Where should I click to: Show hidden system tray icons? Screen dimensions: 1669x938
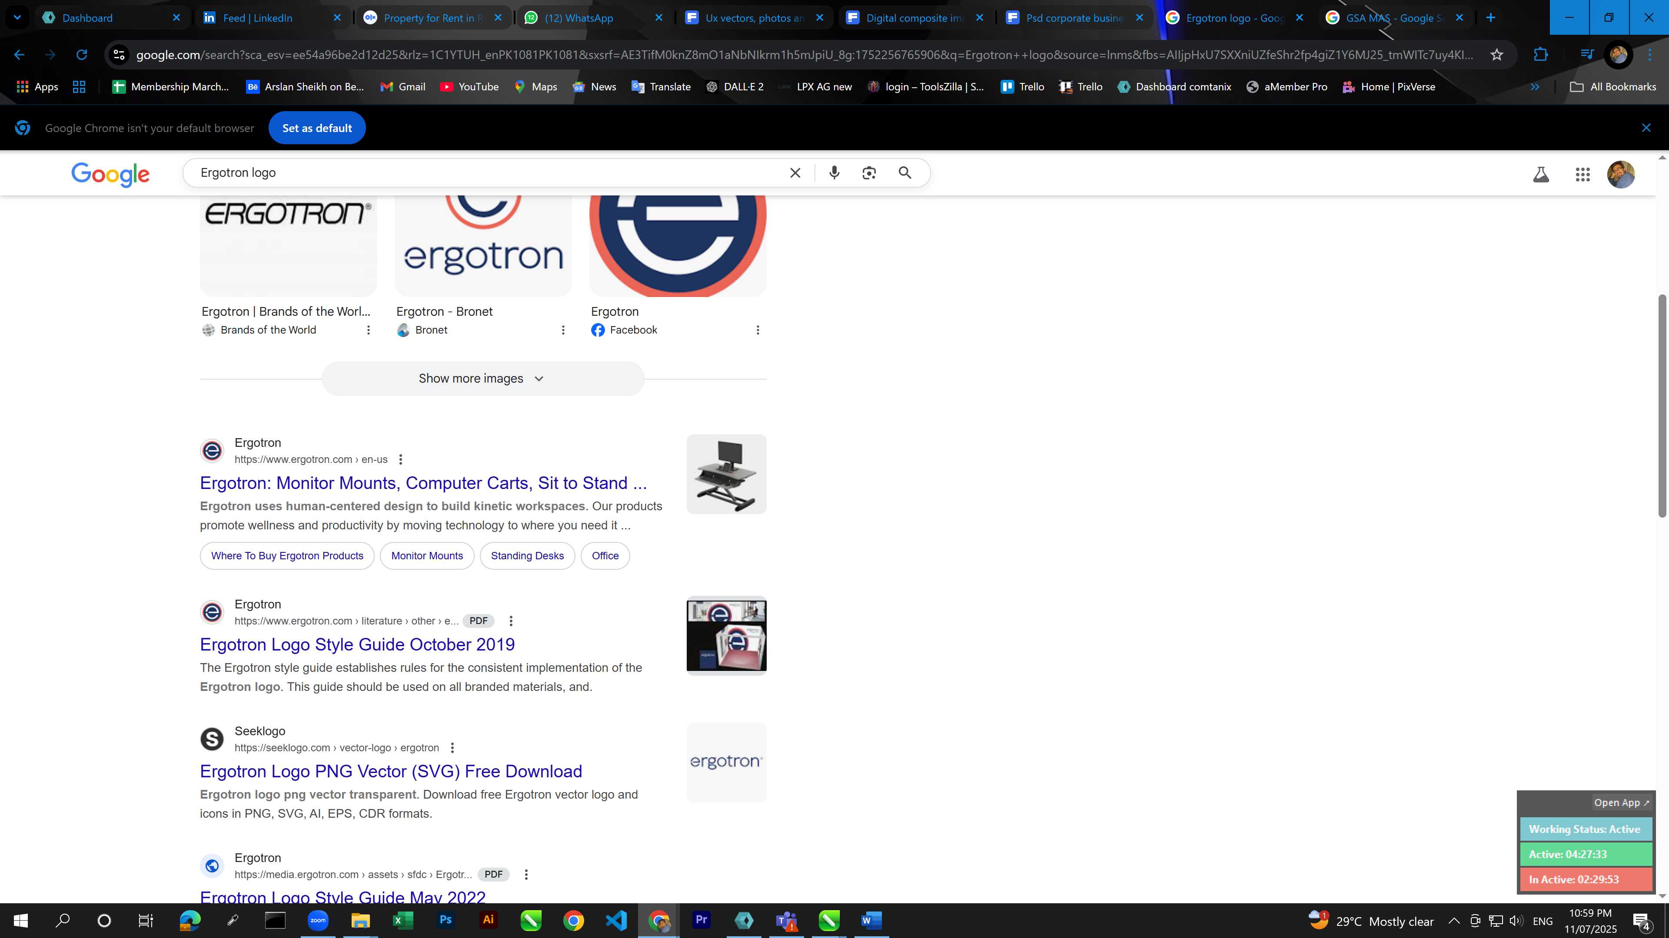1454,921
